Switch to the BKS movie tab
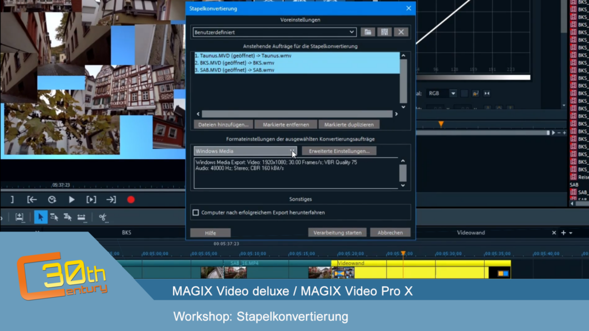This screenshot has width=589, height=331. coord(127,233)
